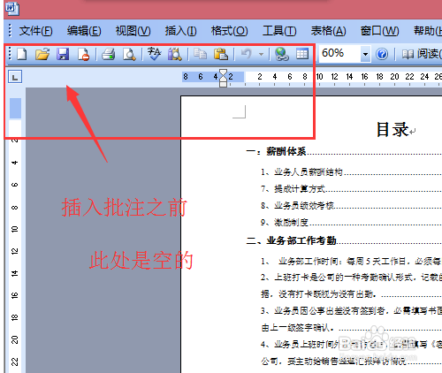Click the Undo arrow icon
The height and width of the screenshot is (373, 442).
point(247,54)
